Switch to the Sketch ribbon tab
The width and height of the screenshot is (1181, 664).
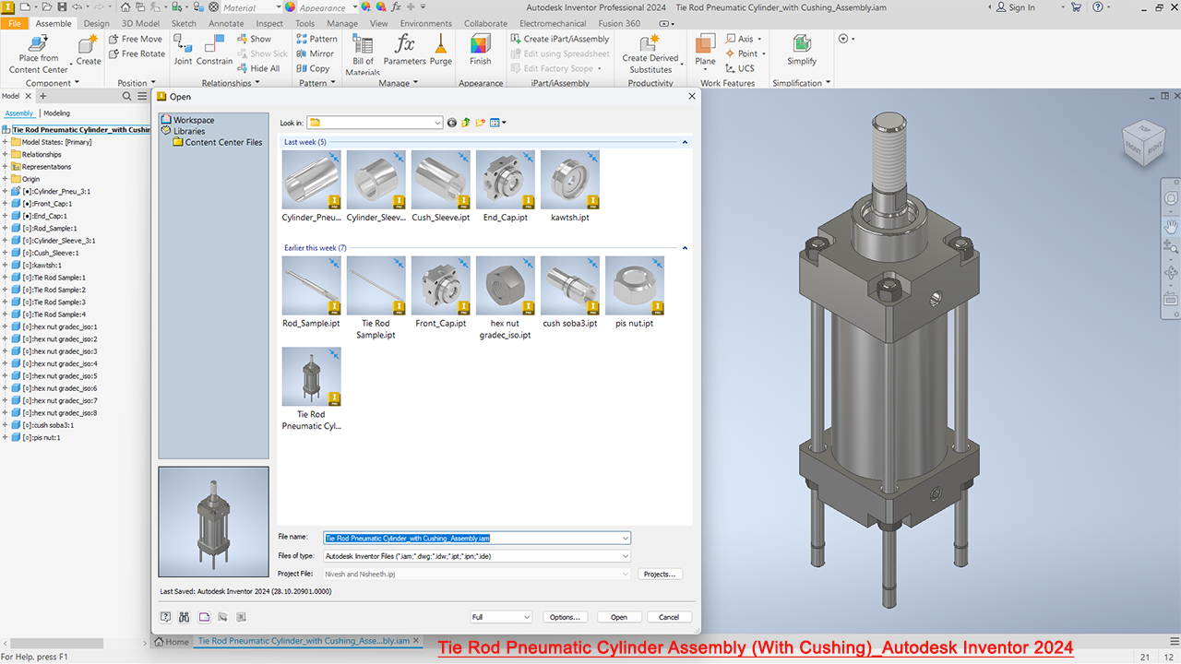coord(184,24)
